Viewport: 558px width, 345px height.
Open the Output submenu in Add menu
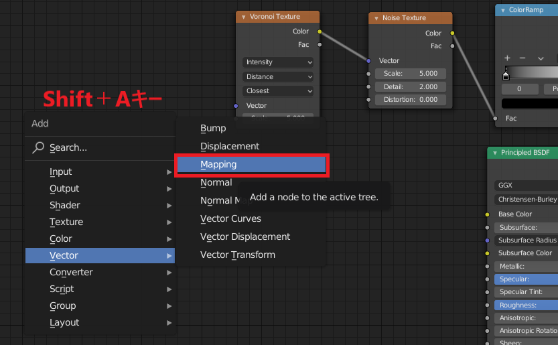(100, 188)
